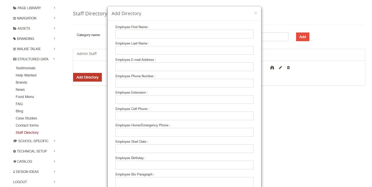Click the pencil edit icon
This screenshot has width=372, height=187.
click(280, 68)
